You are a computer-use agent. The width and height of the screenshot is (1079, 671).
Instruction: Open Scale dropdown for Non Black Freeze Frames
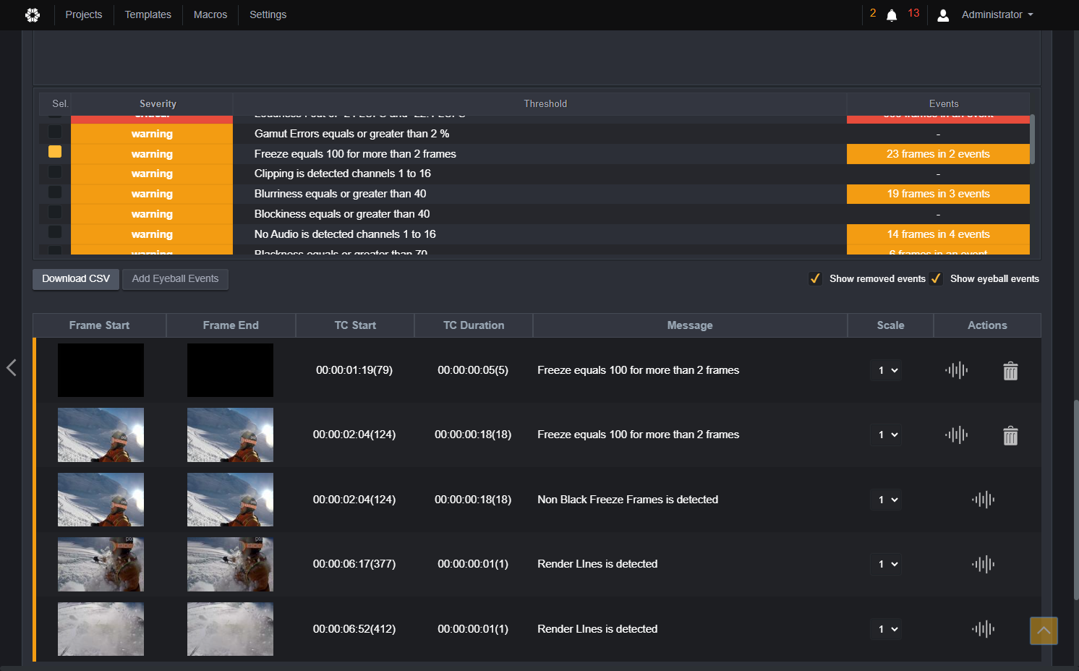point(887,500)
